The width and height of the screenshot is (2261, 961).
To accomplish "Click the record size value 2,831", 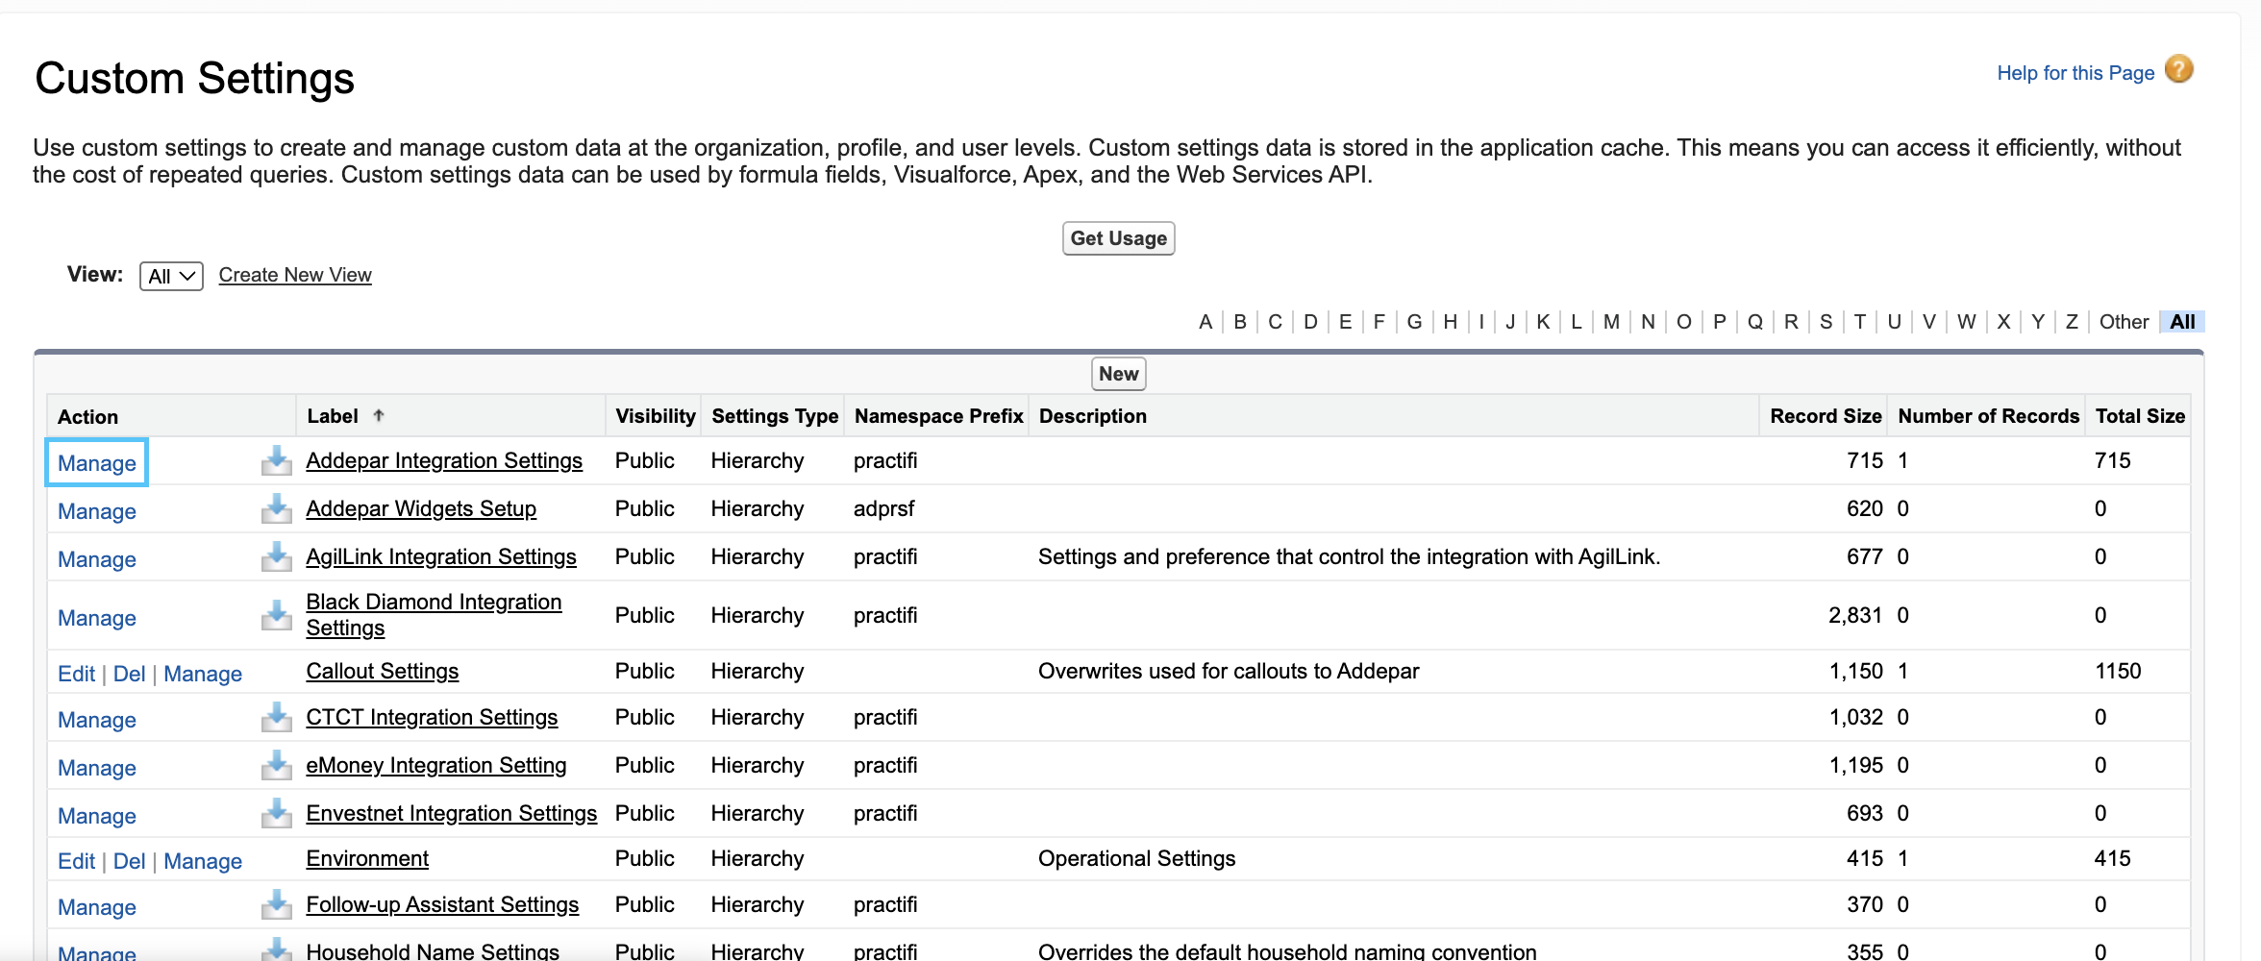I will click(1855, 615).
